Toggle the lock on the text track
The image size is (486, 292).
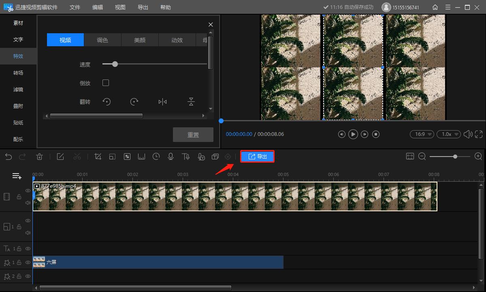(19, 249)
